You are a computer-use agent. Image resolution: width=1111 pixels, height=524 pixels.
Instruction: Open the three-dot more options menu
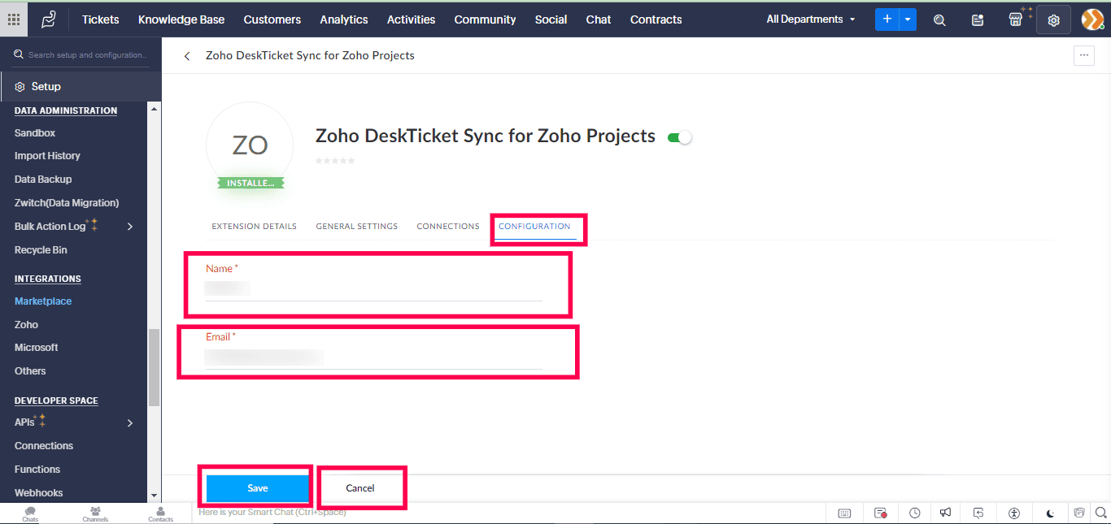1083,55
